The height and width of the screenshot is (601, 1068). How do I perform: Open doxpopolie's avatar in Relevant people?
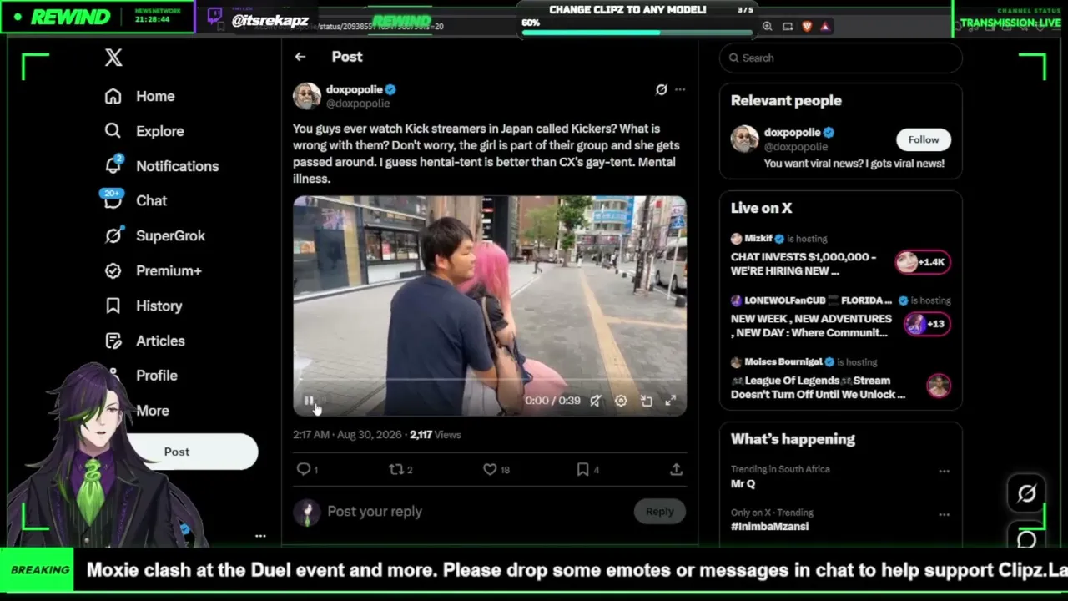point(744,139)
